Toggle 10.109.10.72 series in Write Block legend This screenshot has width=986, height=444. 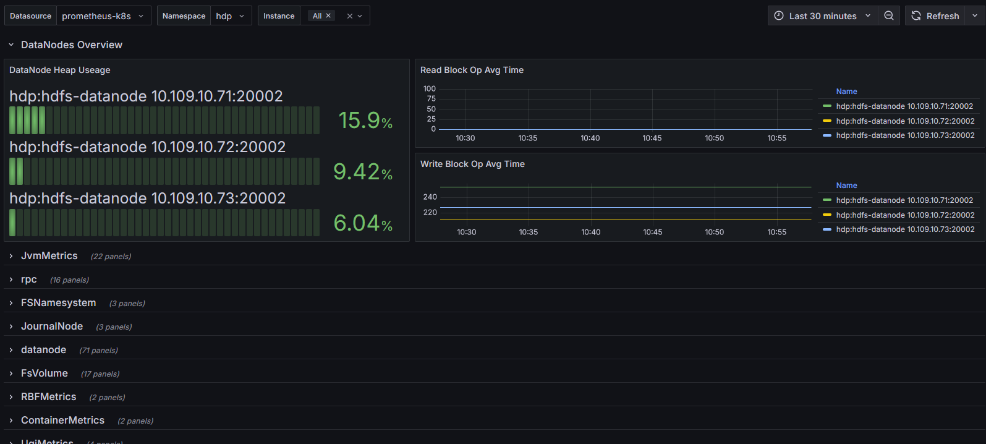pos(905,215)
